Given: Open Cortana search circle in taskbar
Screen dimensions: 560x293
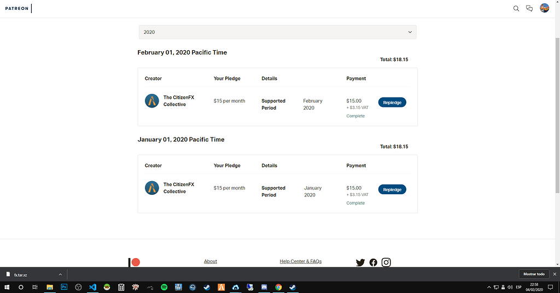Looking at the screenshot, I should point(21,287).
